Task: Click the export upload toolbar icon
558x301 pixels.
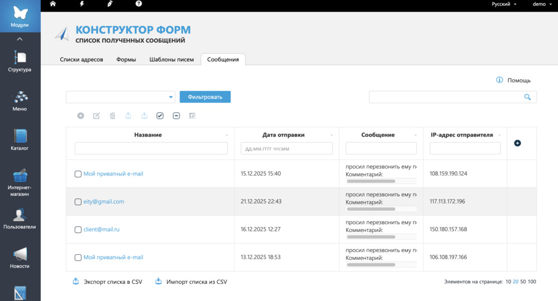Action: point(128,115)
